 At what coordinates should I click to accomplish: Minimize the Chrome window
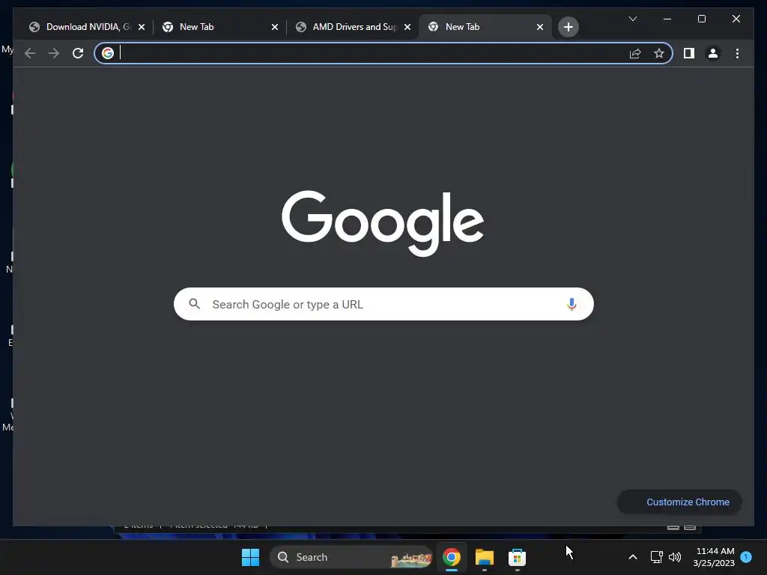click(x=667, y=19)
